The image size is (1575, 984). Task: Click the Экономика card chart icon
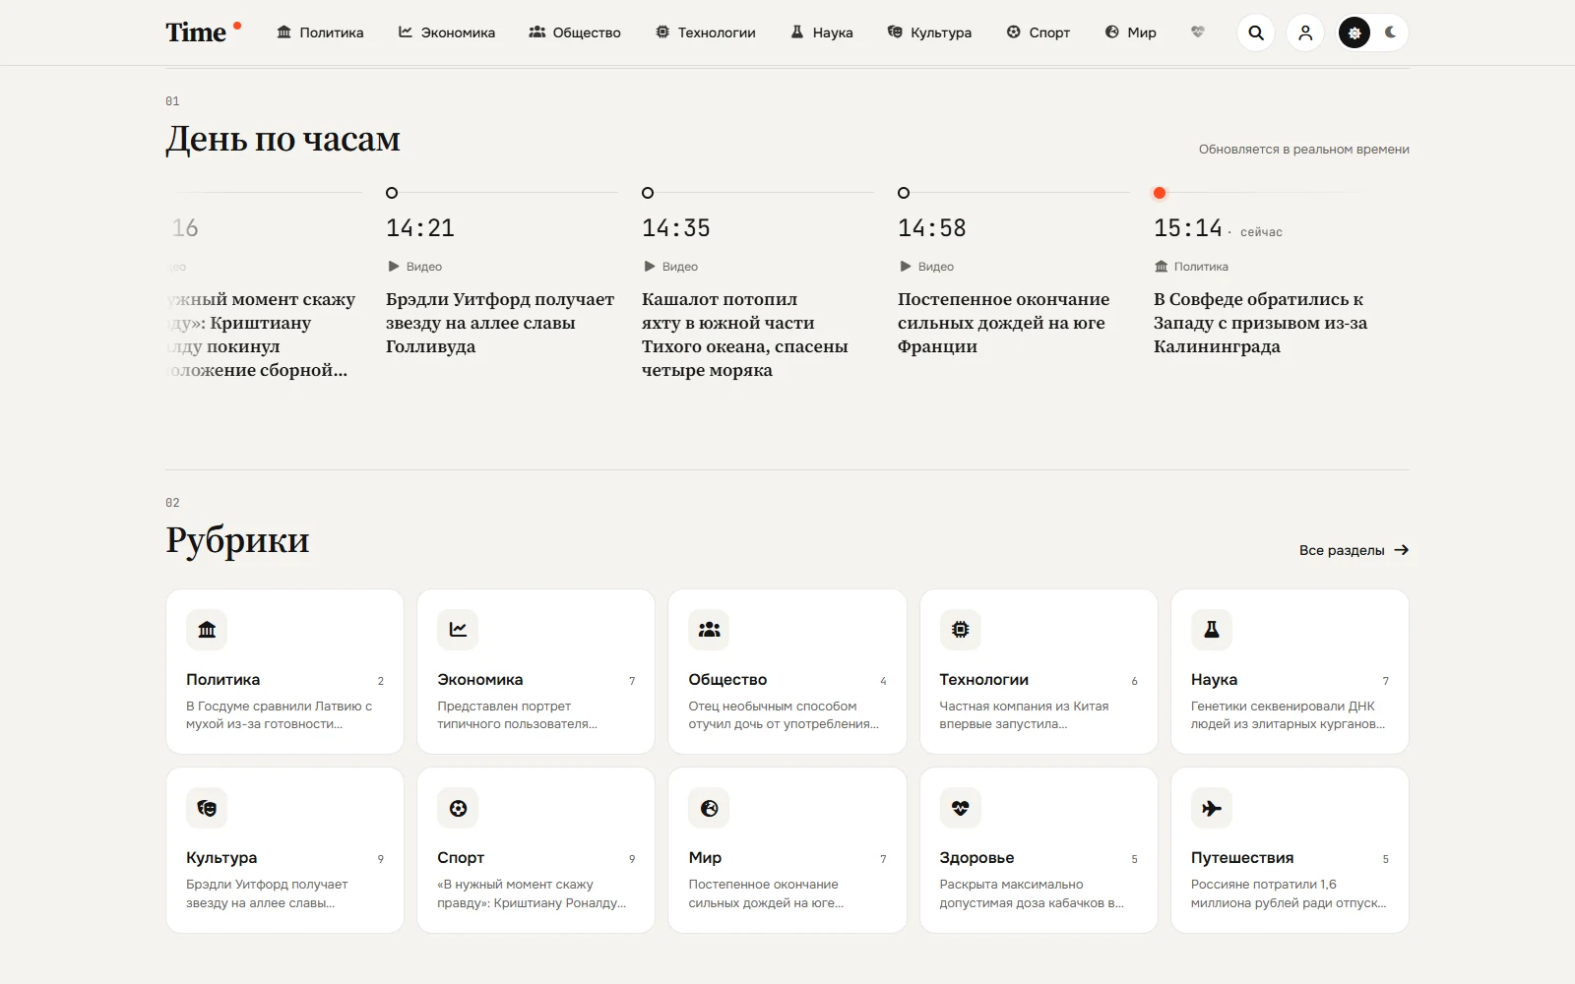[458, 630]
